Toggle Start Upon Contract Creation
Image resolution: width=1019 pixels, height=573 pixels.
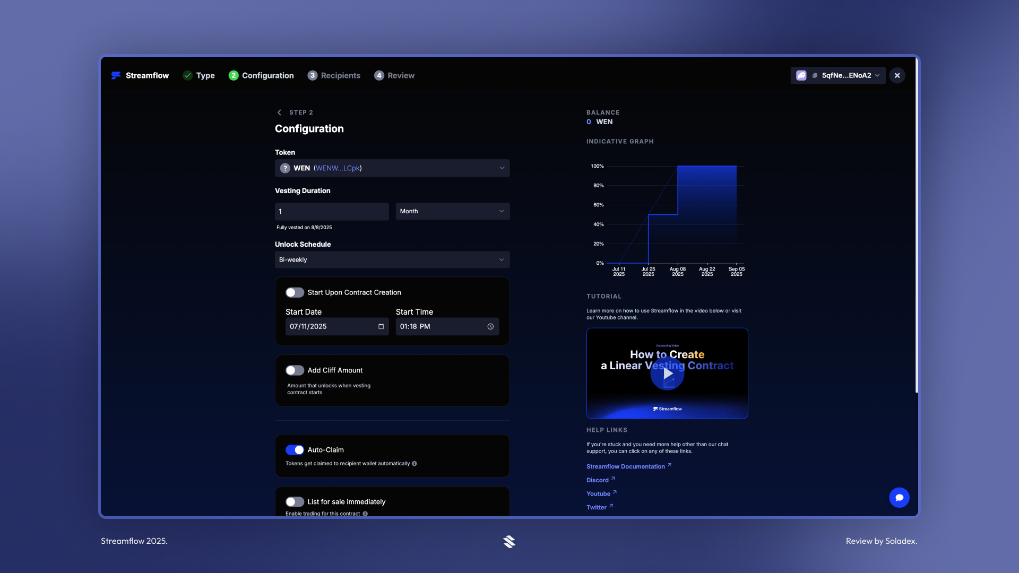click(295, 292)
